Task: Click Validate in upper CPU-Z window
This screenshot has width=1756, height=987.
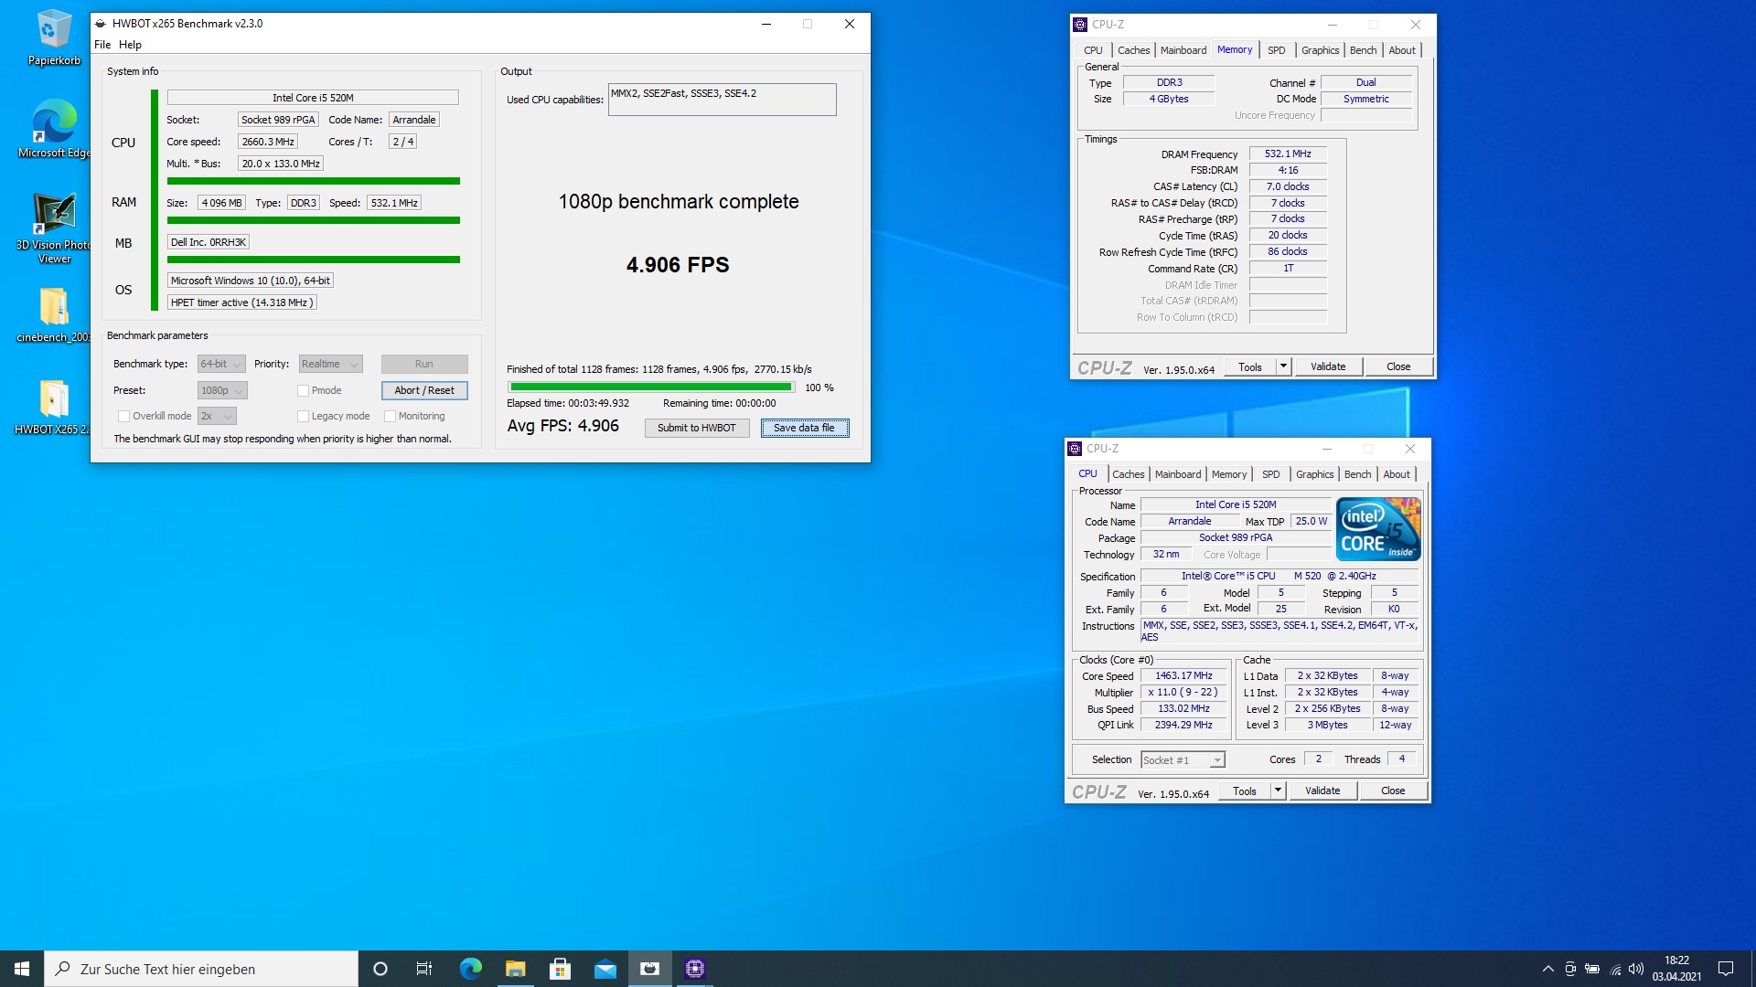Action: click(x=1327, y=366)
